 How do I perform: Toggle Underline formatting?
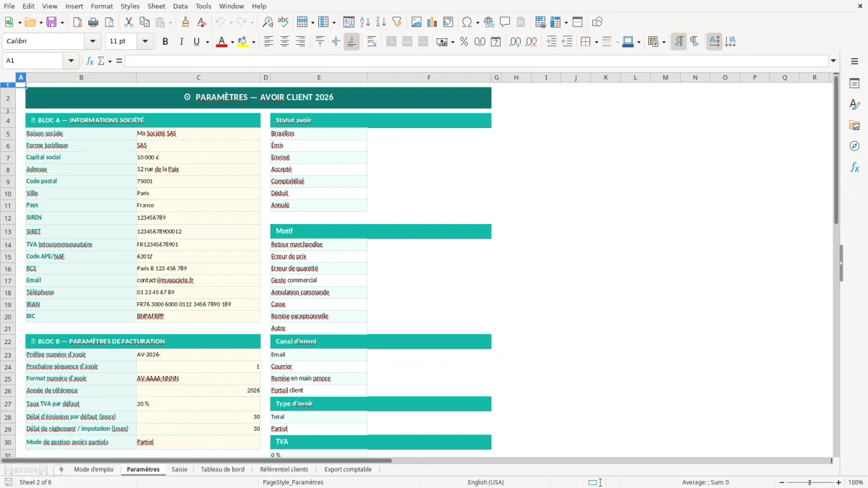(196, 42)
